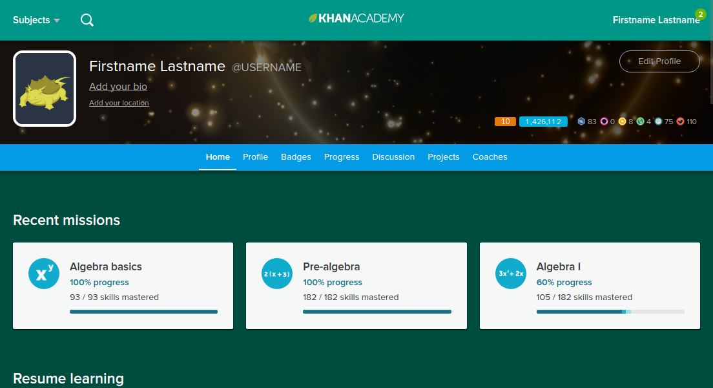Screen dimensions: 713x388
Task: Click the earth badge icon
Action: pos(641,121)
